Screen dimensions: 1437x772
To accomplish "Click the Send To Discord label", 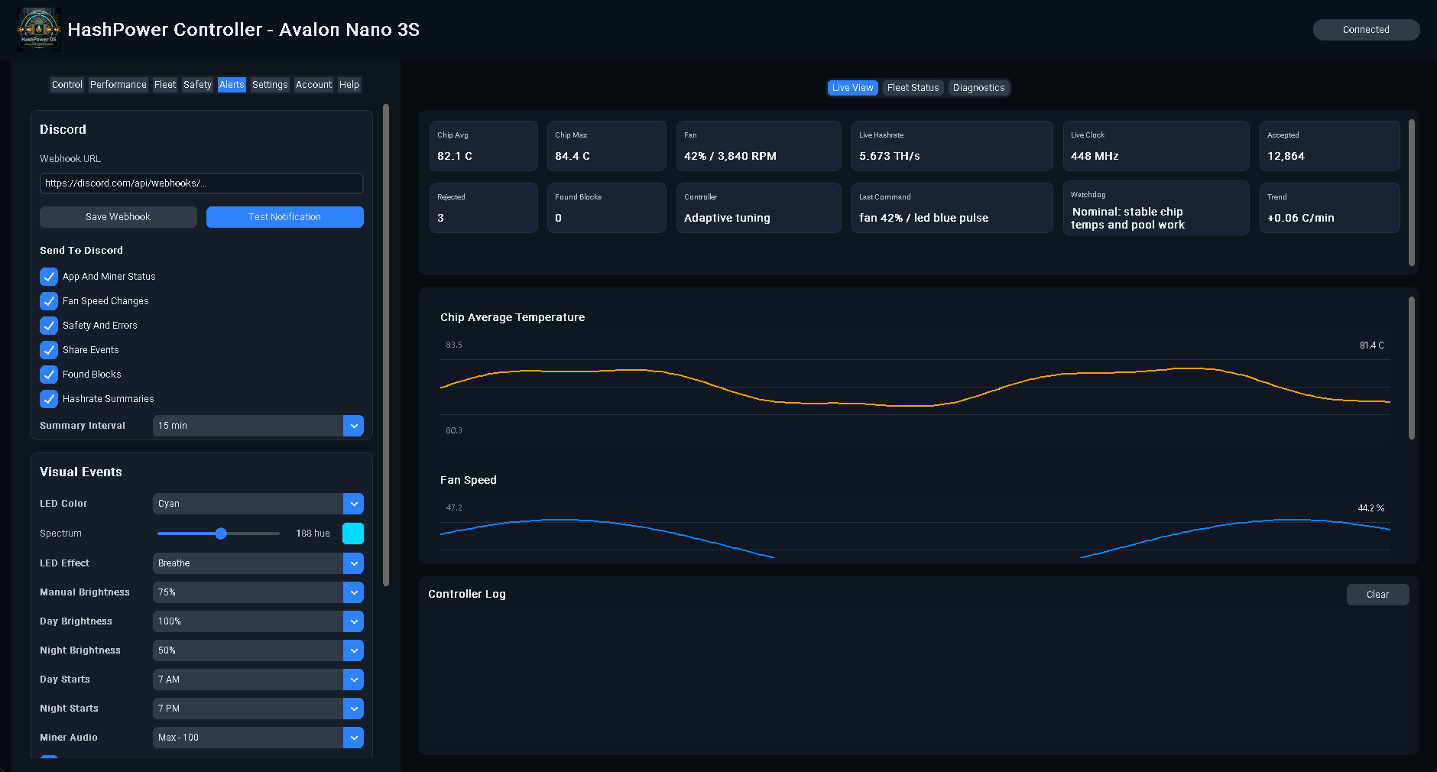I will point(81,251).
